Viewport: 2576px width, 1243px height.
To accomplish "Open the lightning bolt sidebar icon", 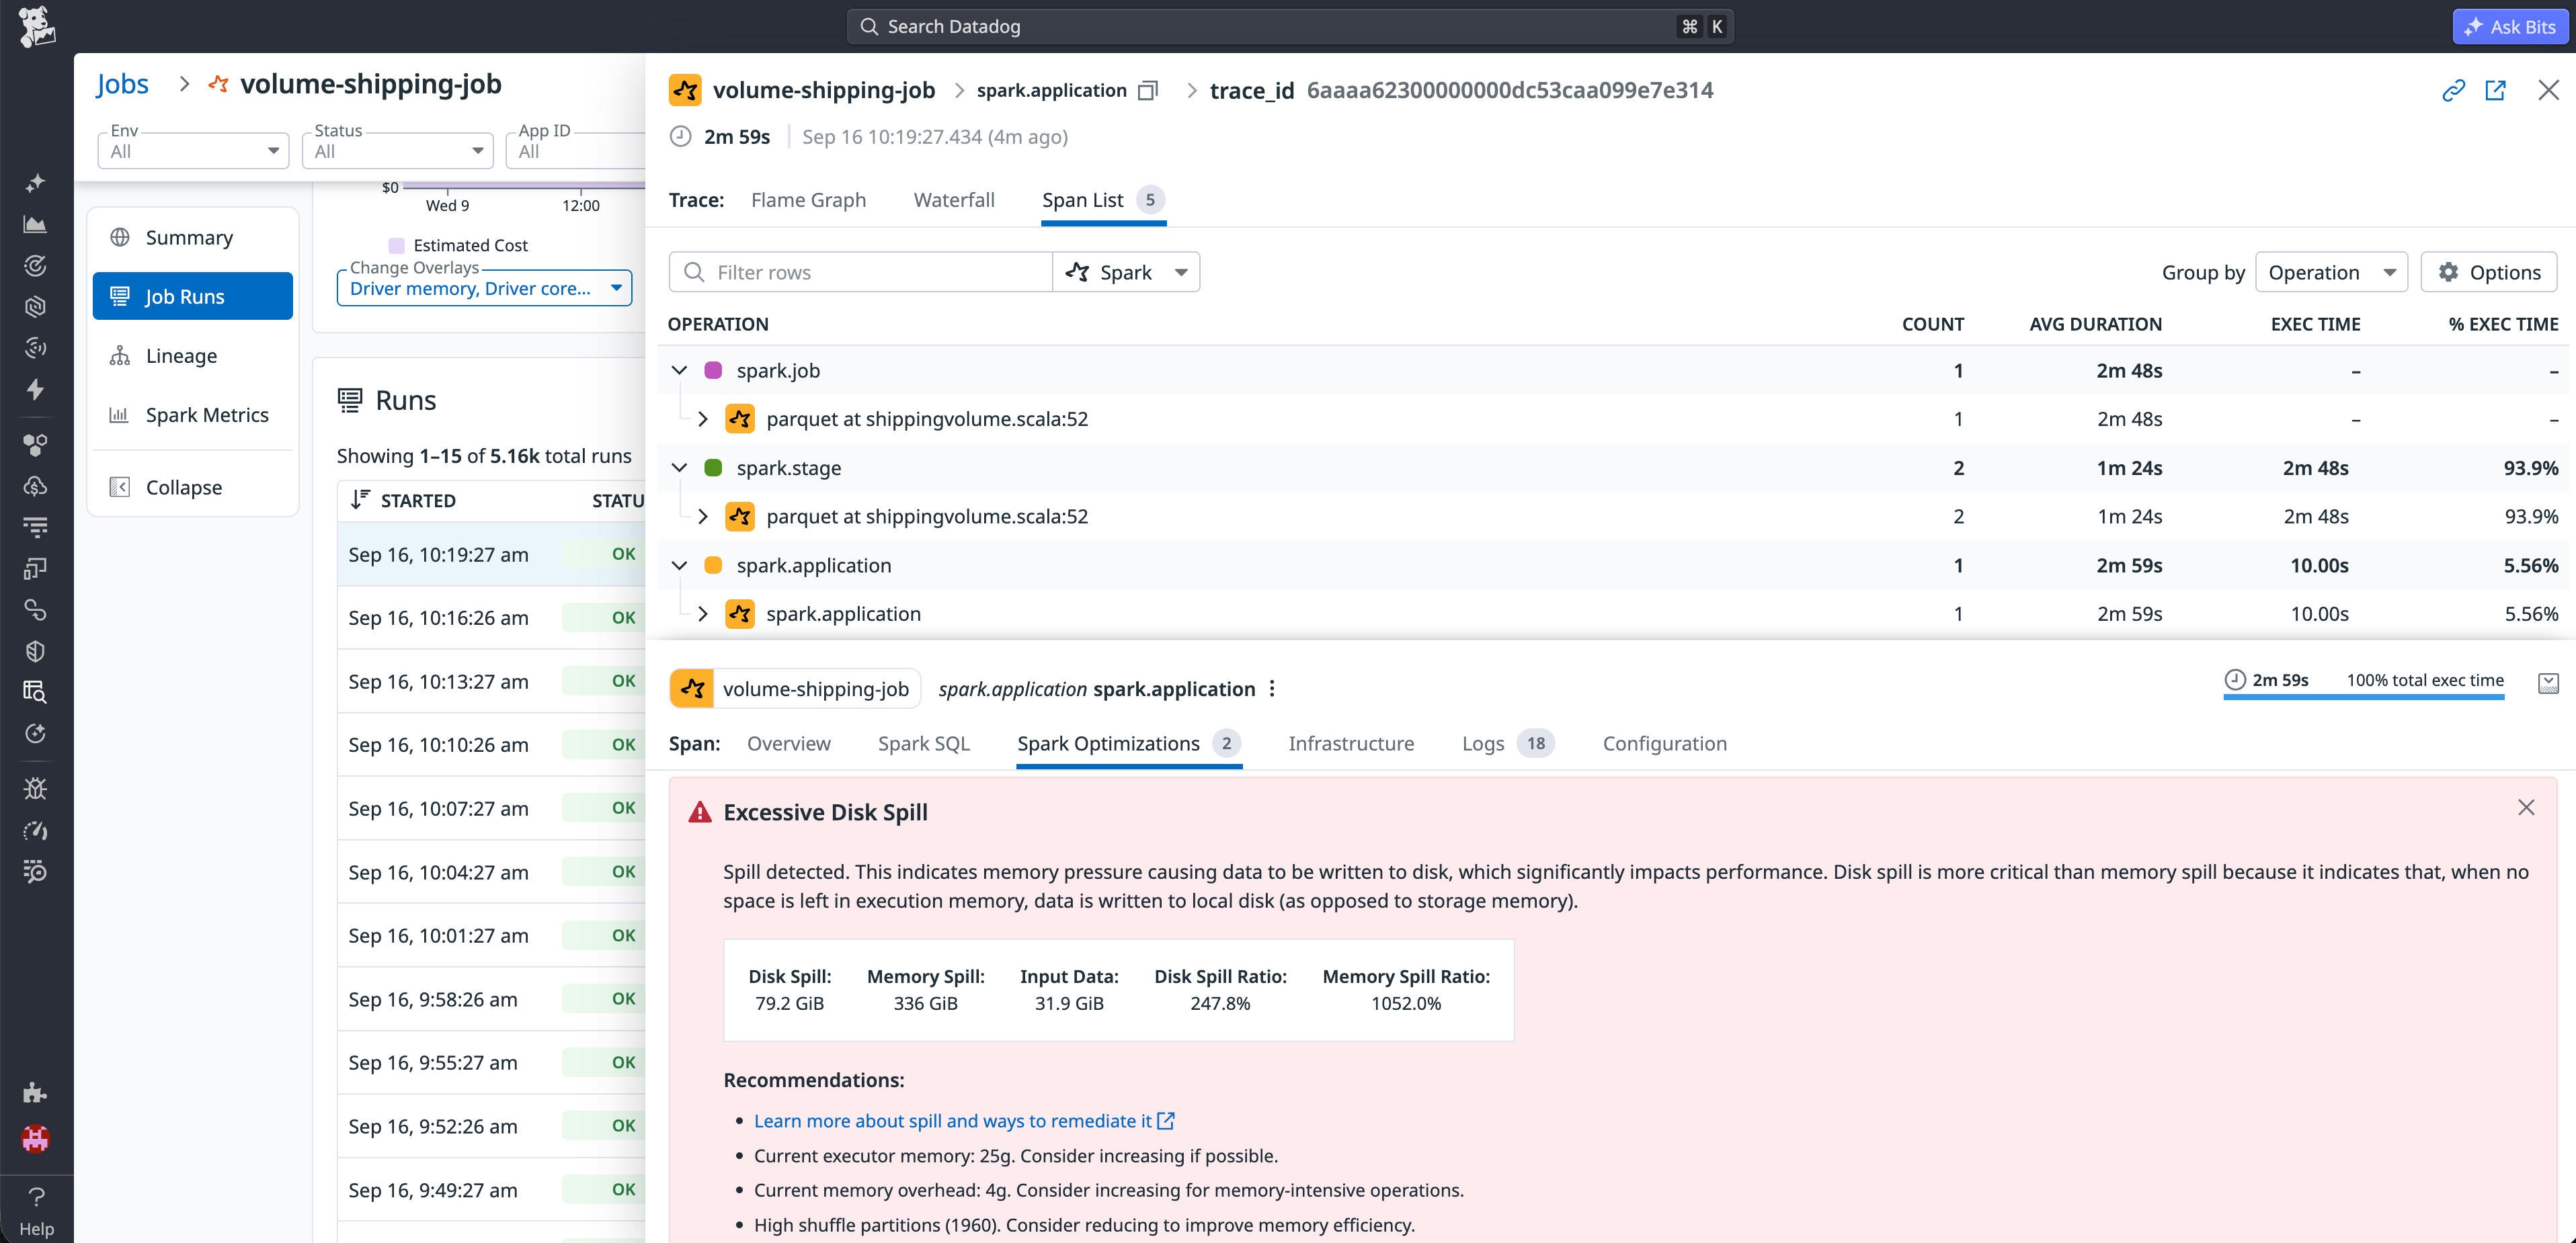I will [x=36, y=388].
